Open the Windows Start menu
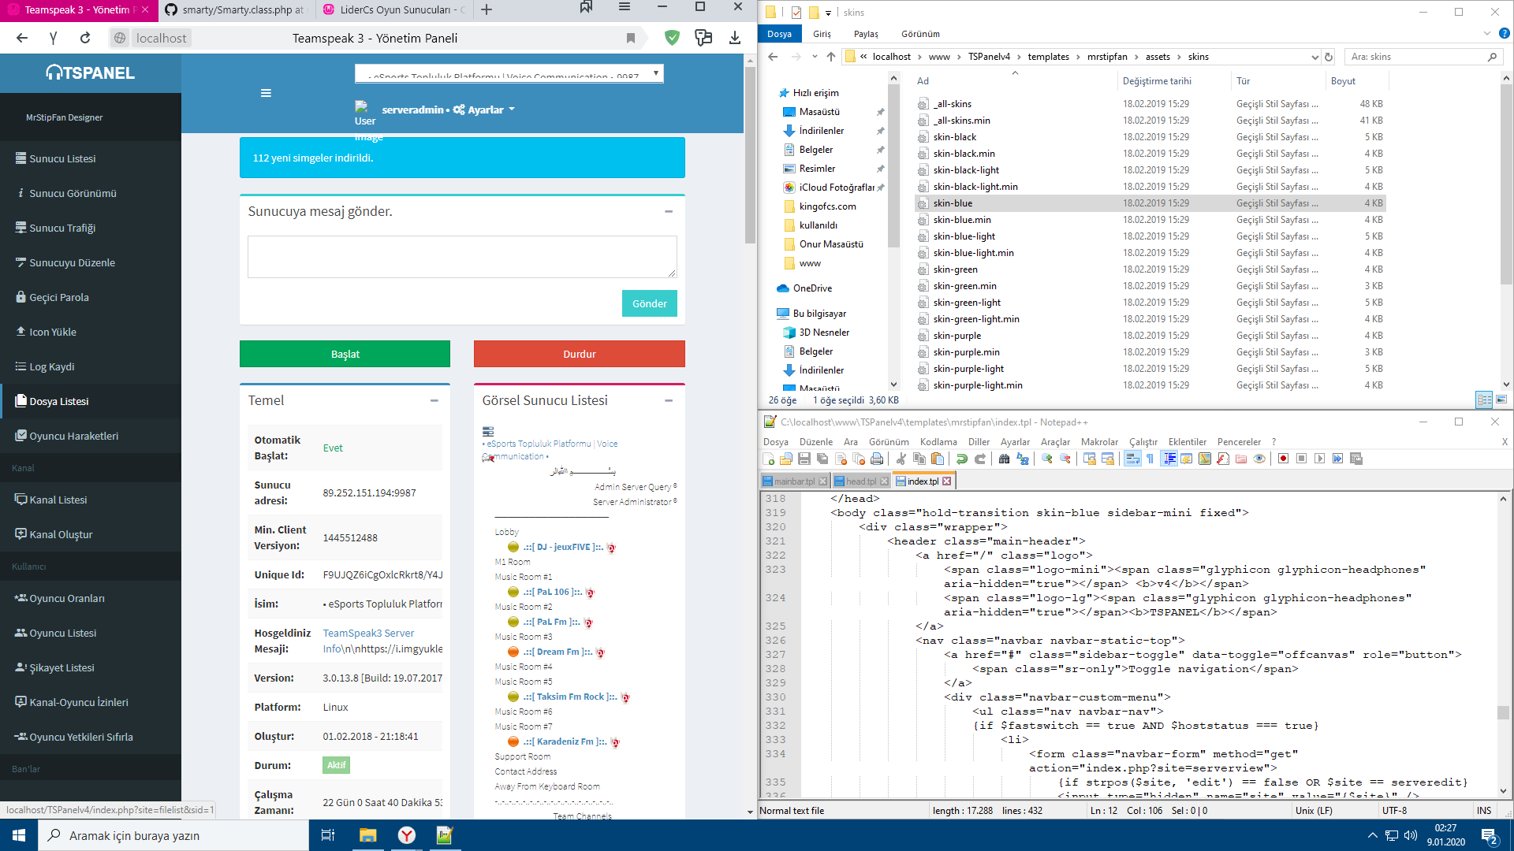 (x=19, y=835)
